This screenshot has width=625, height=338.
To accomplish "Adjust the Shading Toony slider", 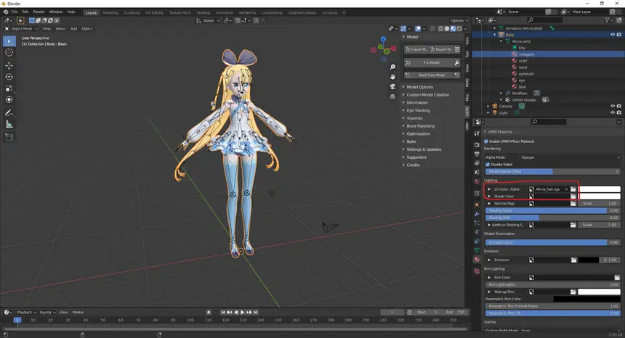I will tap(553, 211).
